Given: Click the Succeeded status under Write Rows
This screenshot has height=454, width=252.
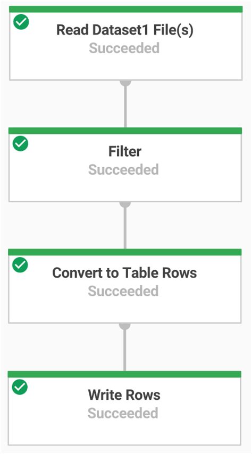Looking at the screenshot, I should tap(123, 413).
